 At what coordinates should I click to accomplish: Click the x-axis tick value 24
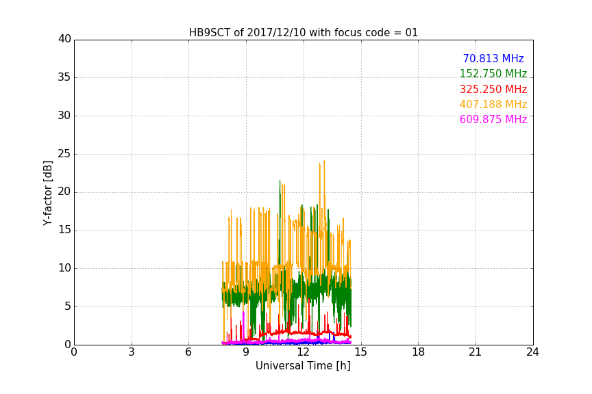click(532, 352)
